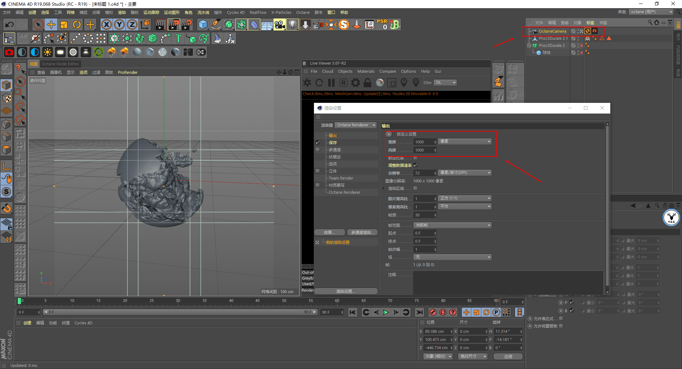Image resolution: width=682 pixels, height=369 pixels.
Task: Click the 多通道渲染... button
Action: pyautogui.click(x=362, y=232)
